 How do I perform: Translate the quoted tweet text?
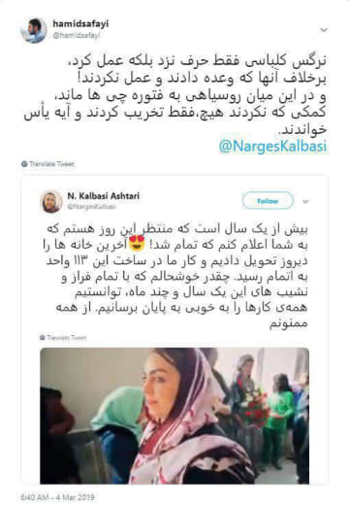click(x=66, y=338)
